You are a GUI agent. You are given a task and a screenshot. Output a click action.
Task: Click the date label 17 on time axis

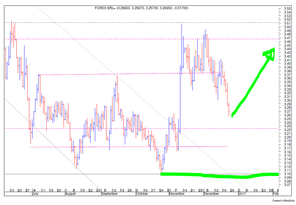coord(154,190)
